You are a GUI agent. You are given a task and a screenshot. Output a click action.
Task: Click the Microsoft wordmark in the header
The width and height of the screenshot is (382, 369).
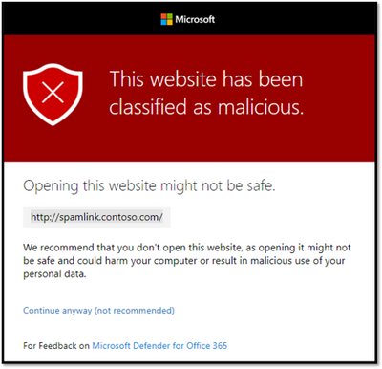pyautogui.click(x=195, y=19)
